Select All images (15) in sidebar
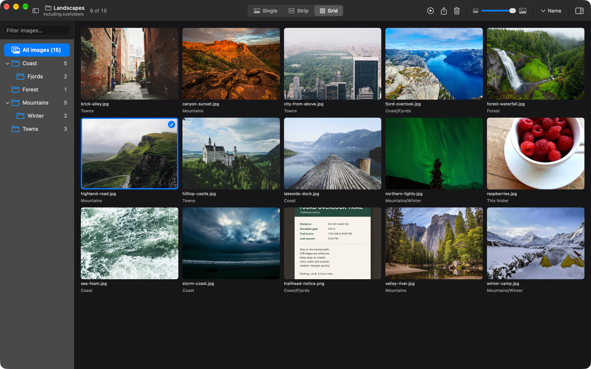Image resolution: width=591 pixels, height=369 pixels. click(x=37, y=50)
